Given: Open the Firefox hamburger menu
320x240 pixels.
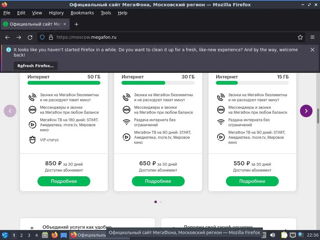Looking at the screenshot, I should coord(312,37).
